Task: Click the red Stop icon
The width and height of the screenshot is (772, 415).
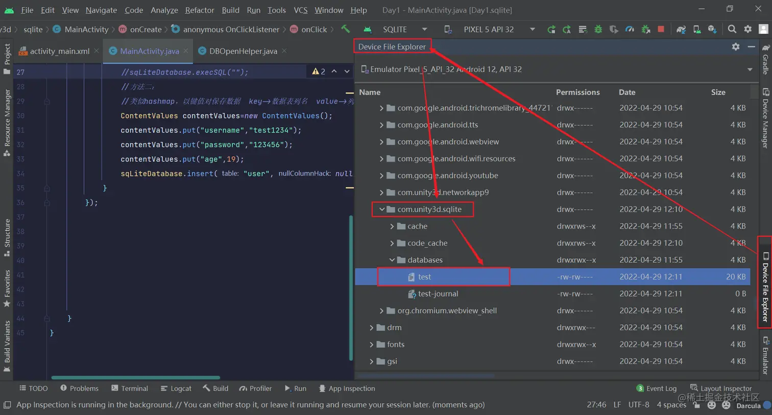Action: click(661, 29)
